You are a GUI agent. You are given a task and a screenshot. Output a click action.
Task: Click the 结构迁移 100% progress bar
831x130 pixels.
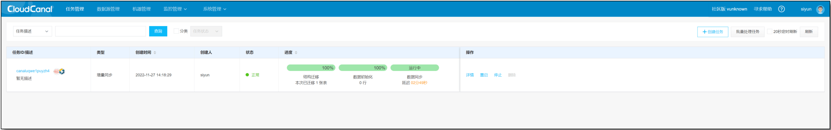coord(311,68)
